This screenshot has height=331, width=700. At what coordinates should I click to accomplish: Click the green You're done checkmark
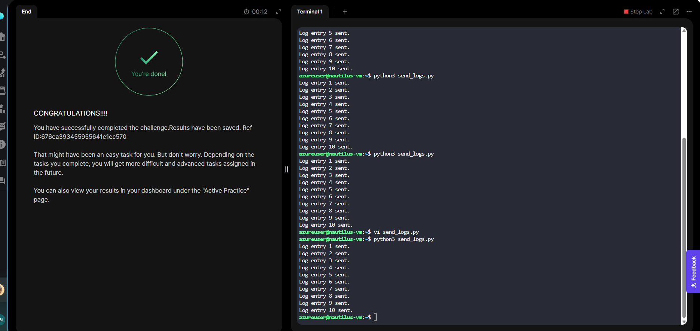(x=149, y=57)
